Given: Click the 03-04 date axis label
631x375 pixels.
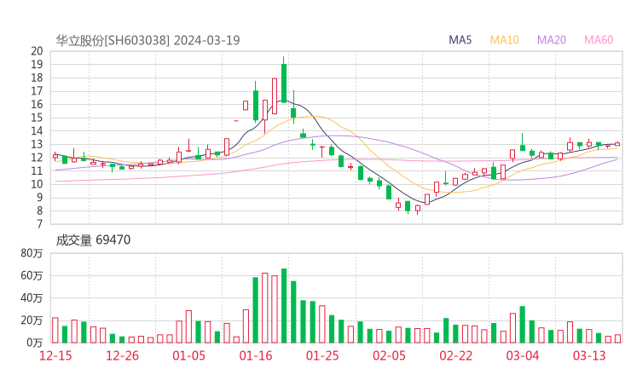Looking at the screenshot, I should (x=523, y=355).
